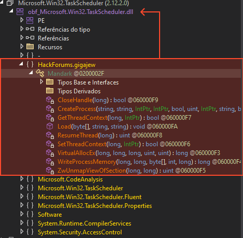This screenshot has width=243, height=238.
Task: Collapse the Mandark class node
Action: click(31, 73)
